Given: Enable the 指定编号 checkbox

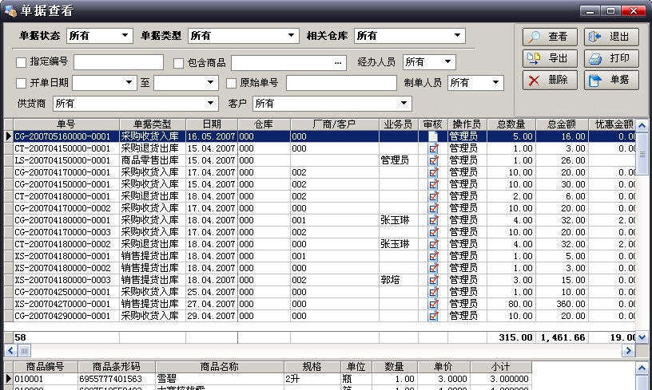Looking at the screenshot, I should [x=22, y=62].
